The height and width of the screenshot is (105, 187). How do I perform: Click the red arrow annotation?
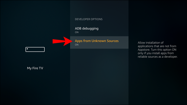click(x=62, y=41)
